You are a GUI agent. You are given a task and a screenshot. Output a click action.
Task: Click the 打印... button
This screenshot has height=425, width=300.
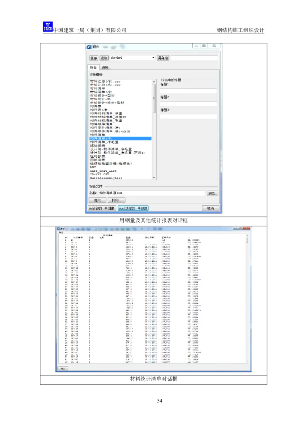(x=116, y=200)
